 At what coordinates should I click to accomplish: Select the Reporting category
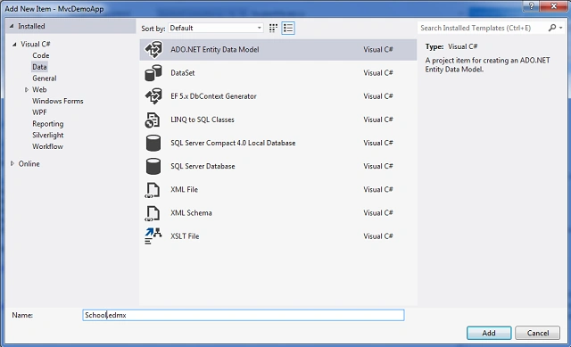[47, 124]
